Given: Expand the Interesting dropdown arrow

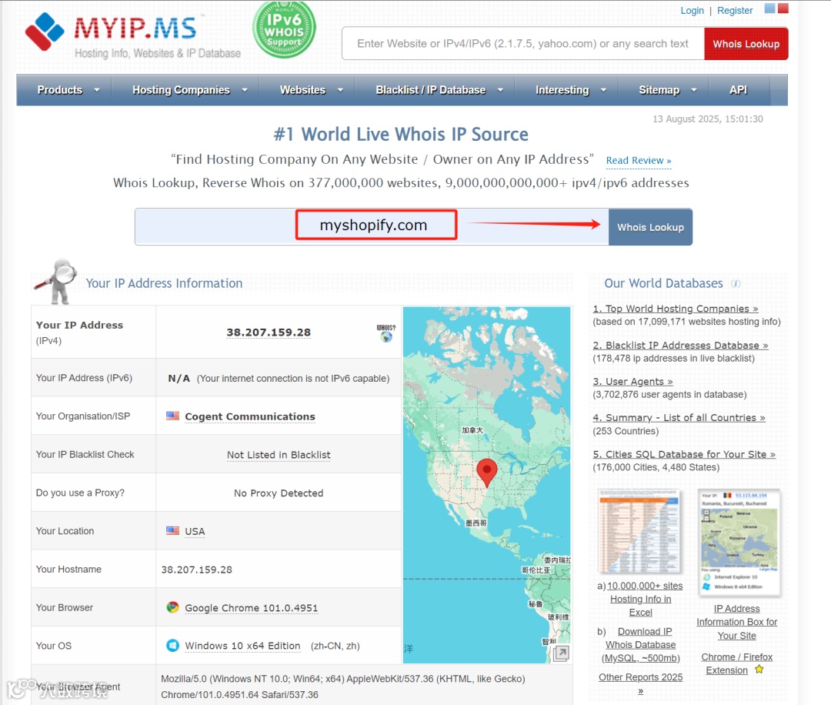Looking at the screenshot, I should [603, 90].
